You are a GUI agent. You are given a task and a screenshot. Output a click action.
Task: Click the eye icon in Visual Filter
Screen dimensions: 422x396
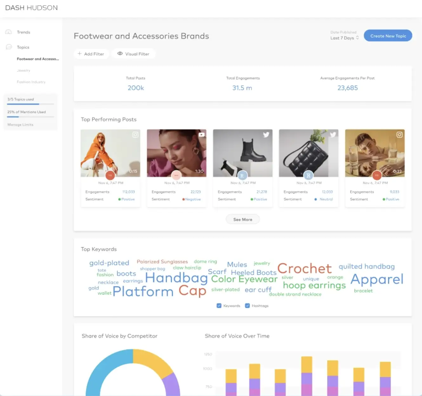click(120, 54)
